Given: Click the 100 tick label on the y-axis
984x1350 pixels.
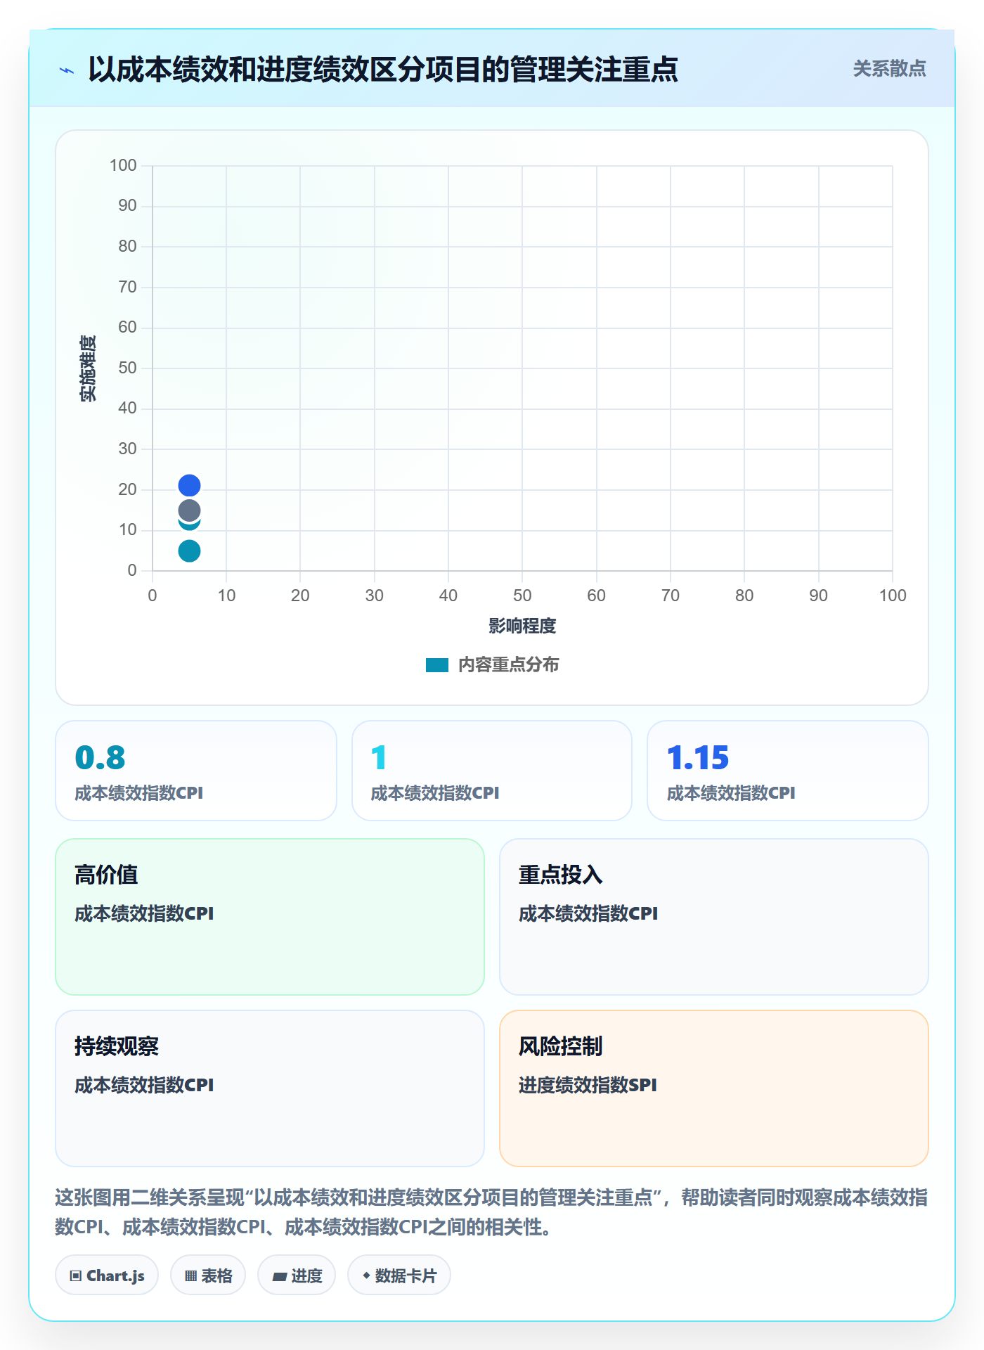Looking at the screenshot, I should coord(123,165).
